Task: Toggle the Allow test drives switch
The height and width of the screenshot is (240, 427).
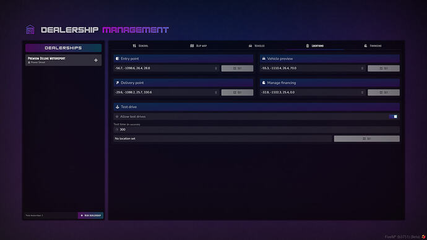Action: click(393, 116)
